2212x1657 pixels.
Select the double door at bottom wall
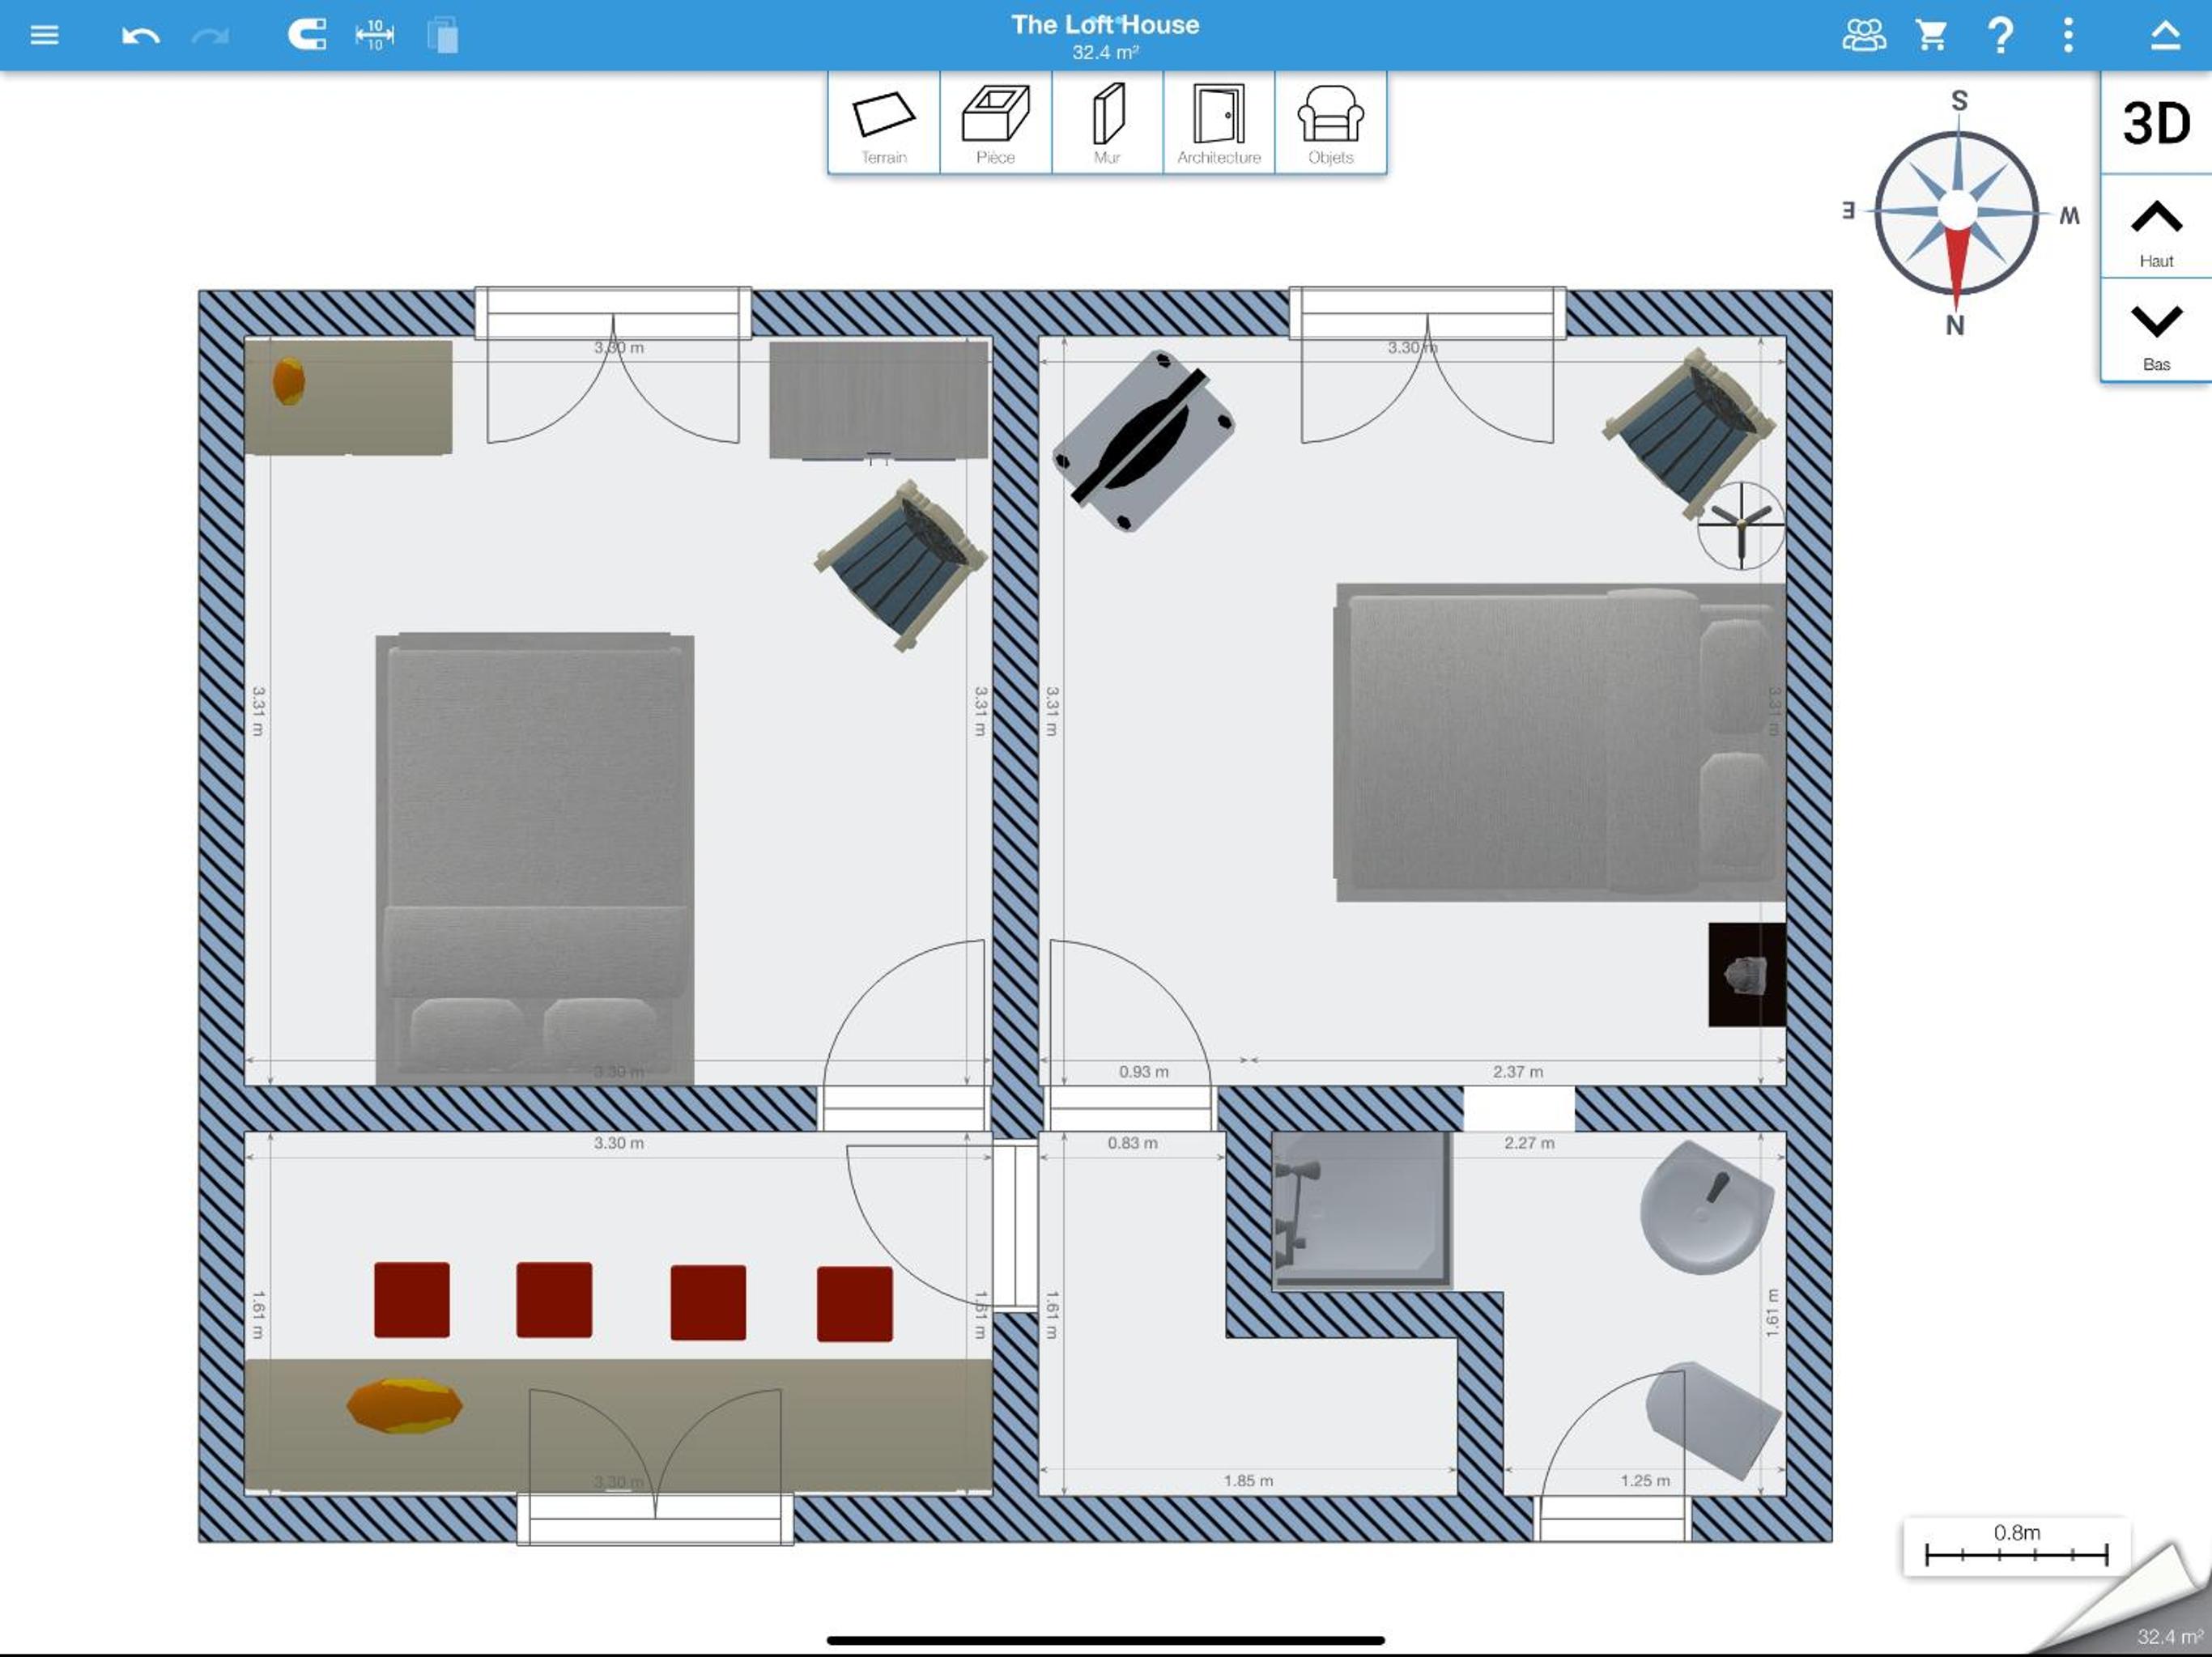[655, 1465]
